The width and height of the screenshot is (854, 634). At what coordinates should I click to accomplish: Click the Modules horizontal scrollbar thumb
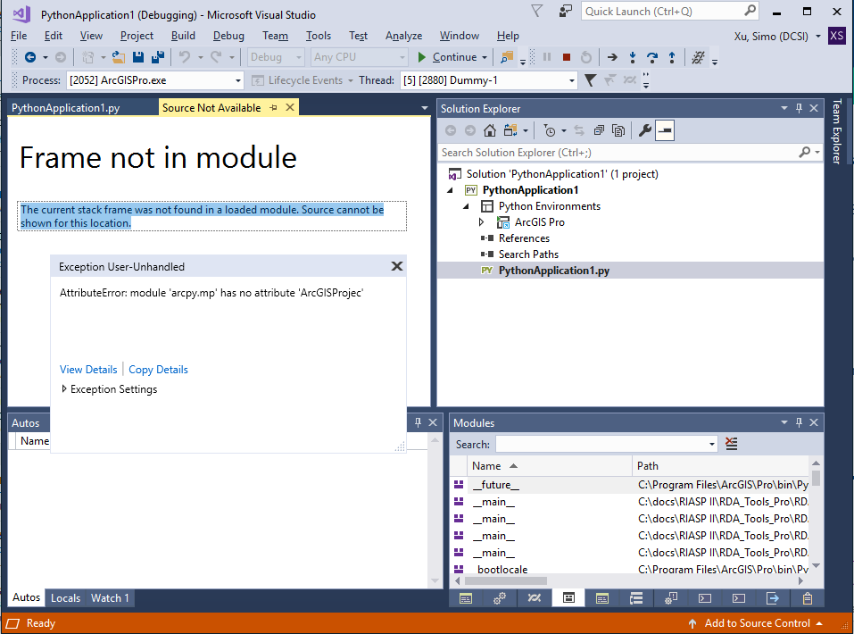[x=505, y=580]
